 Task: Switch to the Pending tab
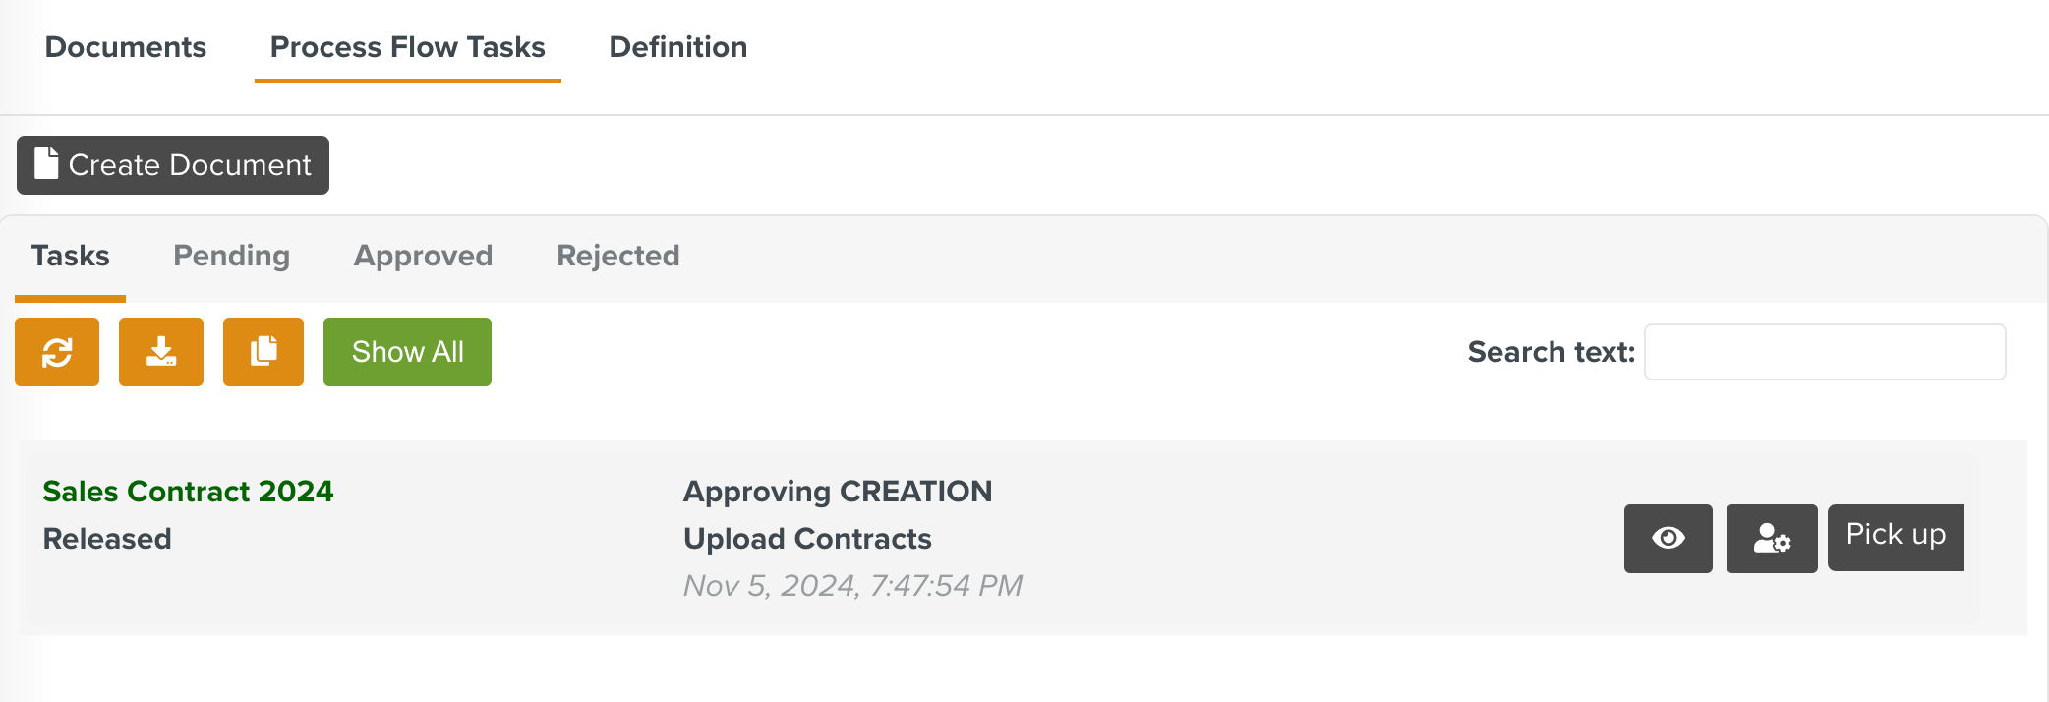(x=231, y=256)
